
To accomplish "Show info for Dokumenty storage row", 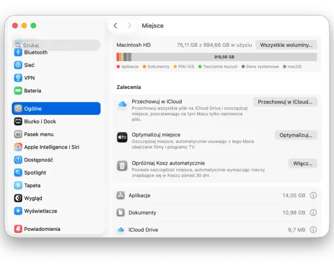I will coord(313,212).
